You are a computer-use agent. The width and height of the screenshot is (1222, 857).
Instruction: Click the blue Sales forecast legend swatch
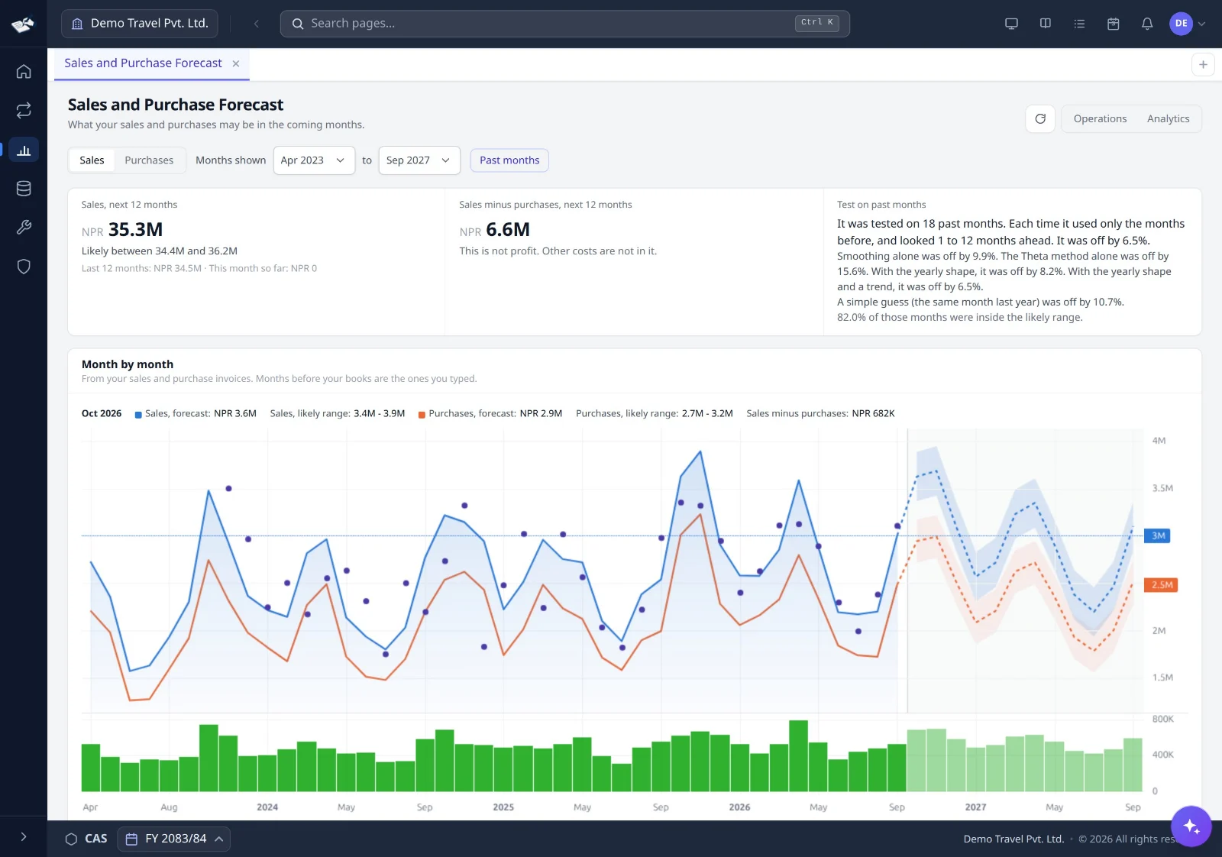click(x=138, y=415)
